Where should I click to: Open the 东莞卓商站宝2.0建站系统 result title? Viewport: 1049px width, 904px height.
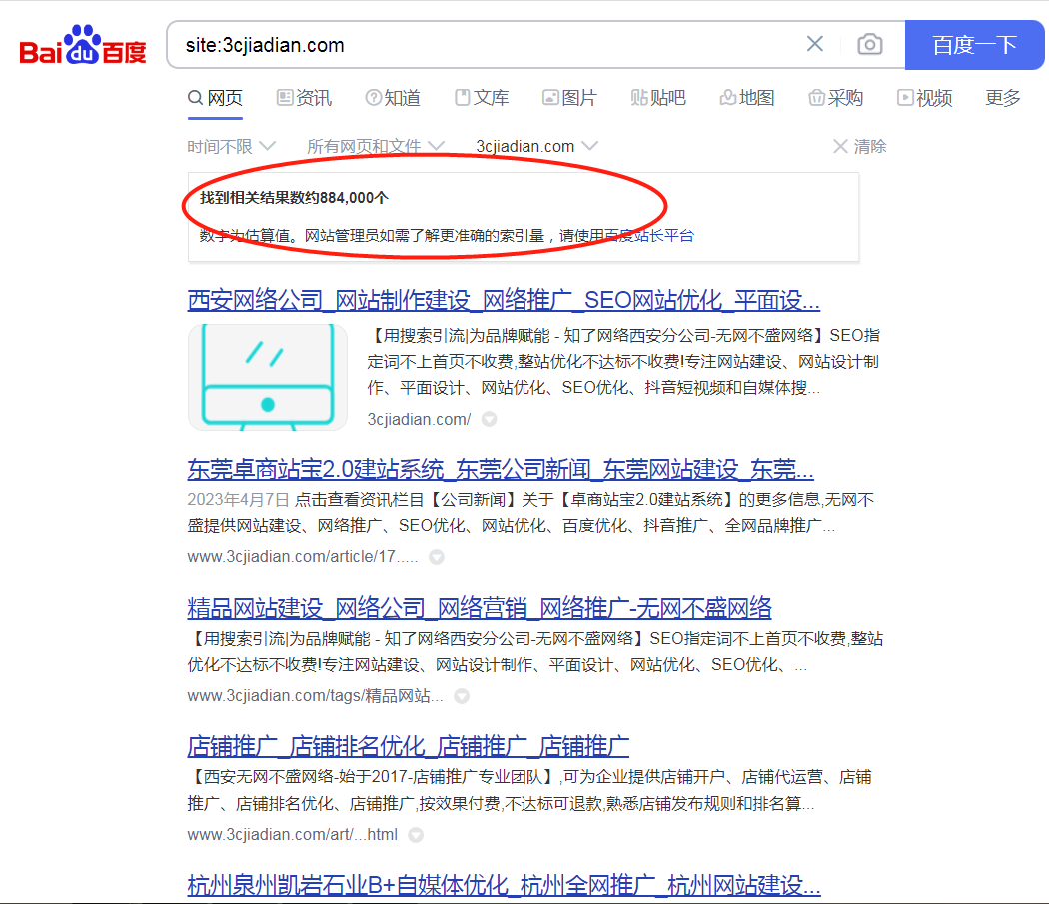coord(501,469)
